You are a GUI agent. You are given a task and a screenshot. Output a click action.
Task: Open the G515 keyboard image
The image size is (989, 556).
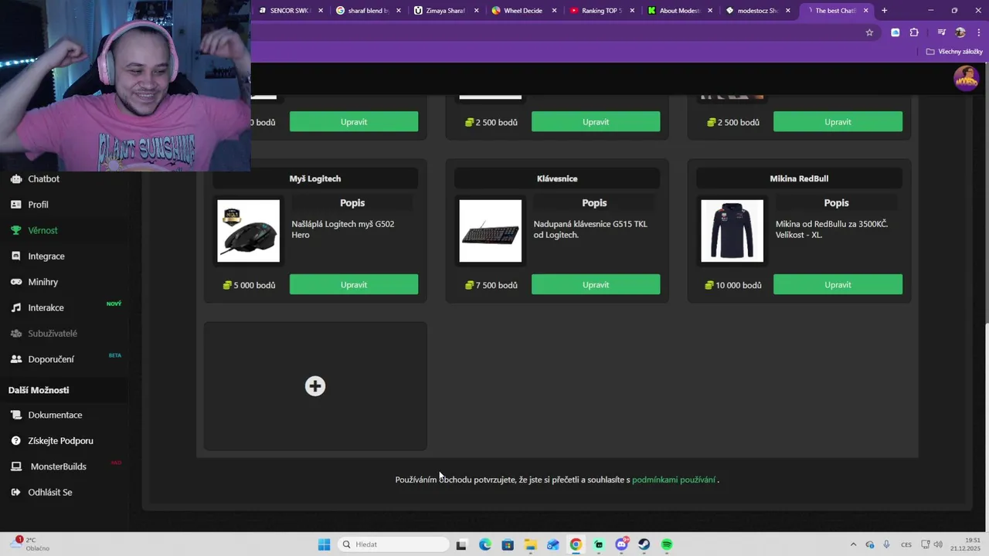click(491, 231)
